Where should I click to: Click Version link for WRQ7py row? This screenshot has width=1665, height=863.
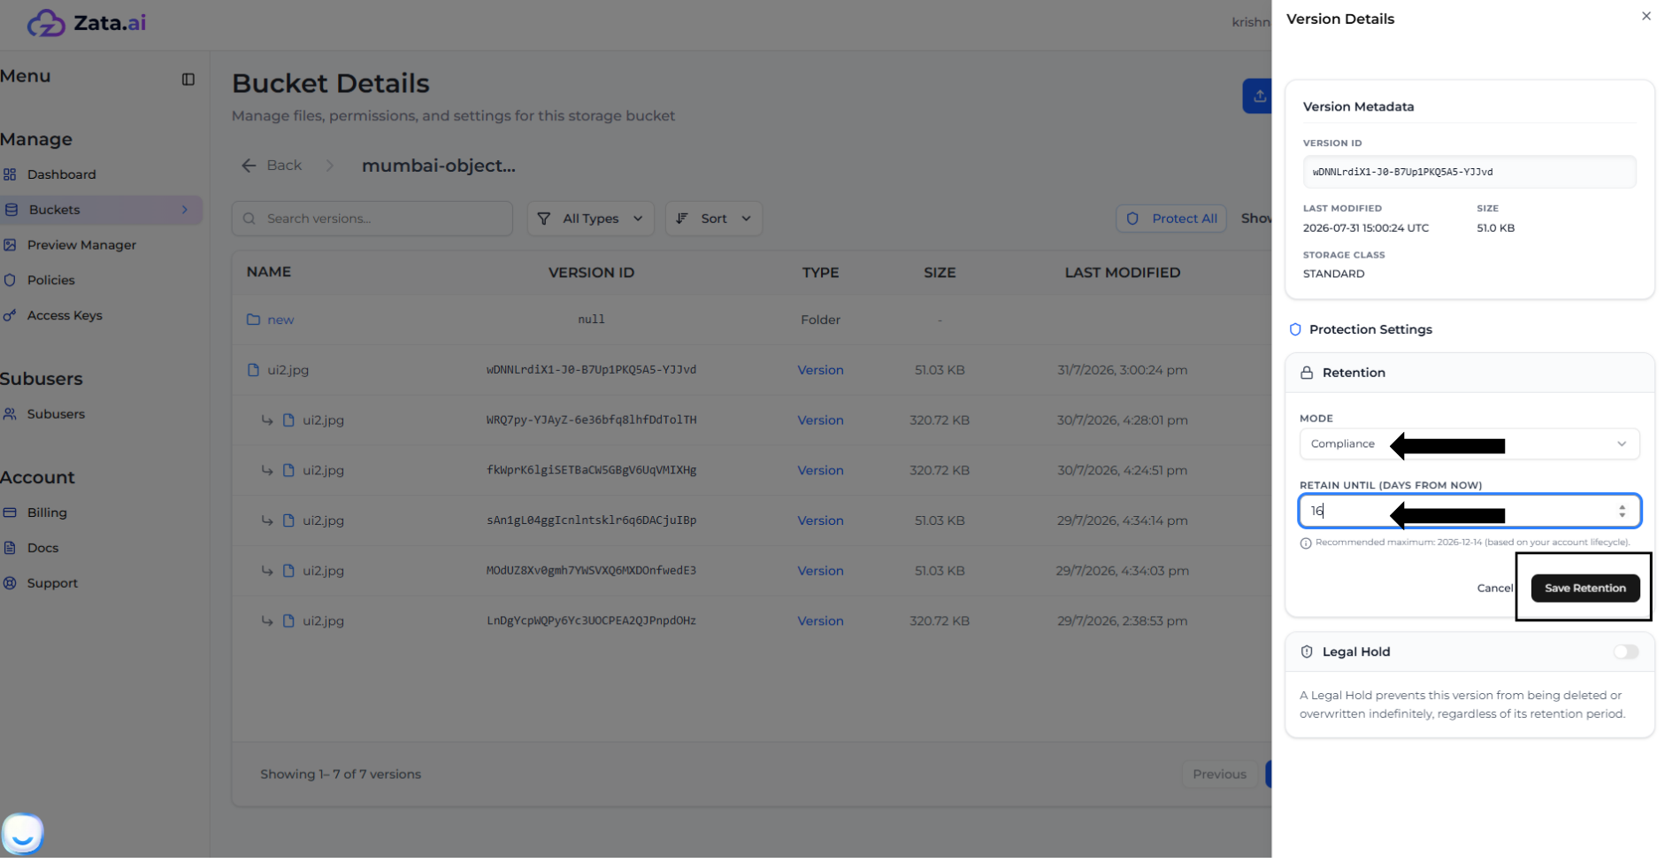coord(820,420)
